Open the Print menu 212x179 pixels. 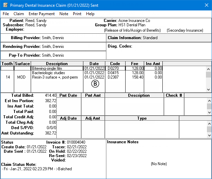77,14
